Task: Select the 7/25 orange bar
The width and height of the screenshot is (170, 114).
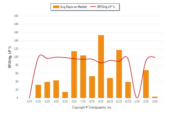Action: click(83, 77)
